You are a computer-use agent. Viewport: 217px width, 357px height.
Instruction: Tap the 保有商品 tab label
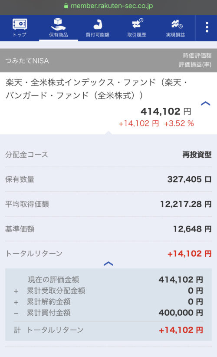tap(59, 35)
